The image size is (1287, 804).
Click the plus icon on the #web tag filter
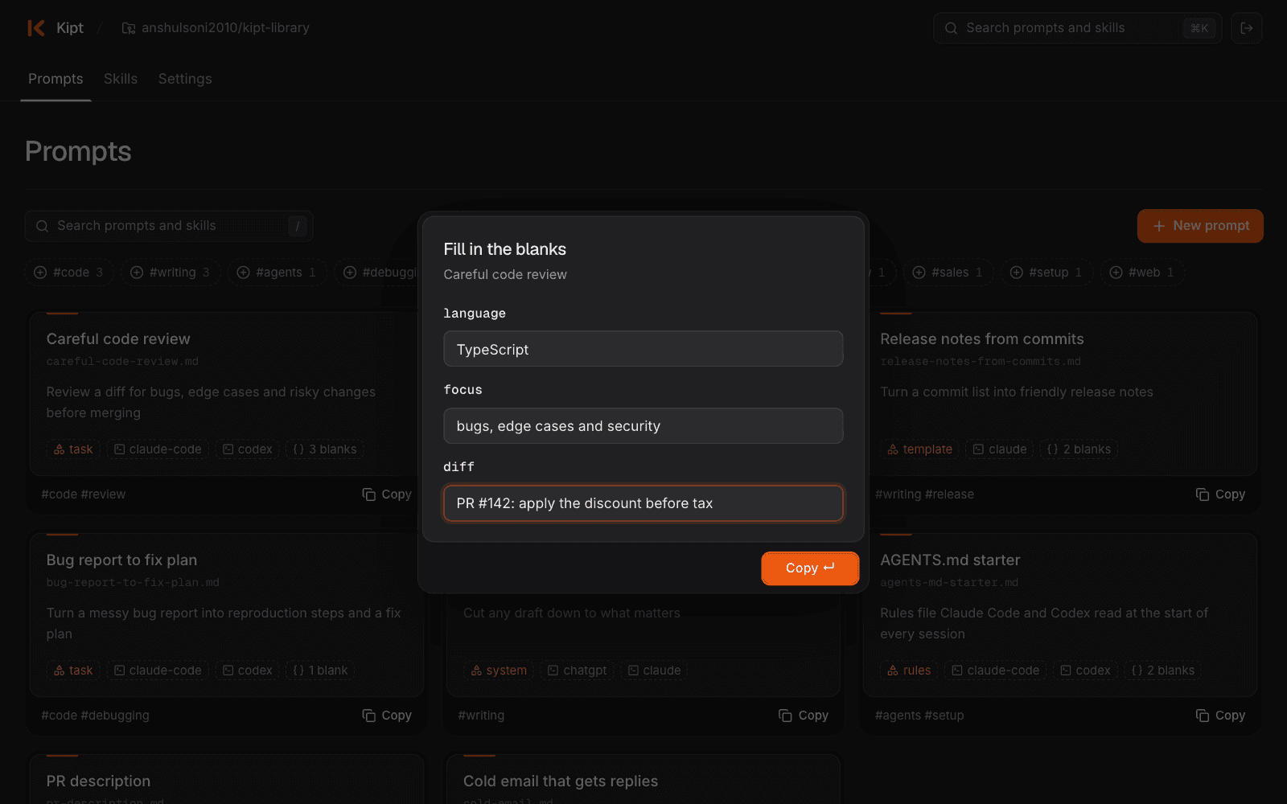1116,273
